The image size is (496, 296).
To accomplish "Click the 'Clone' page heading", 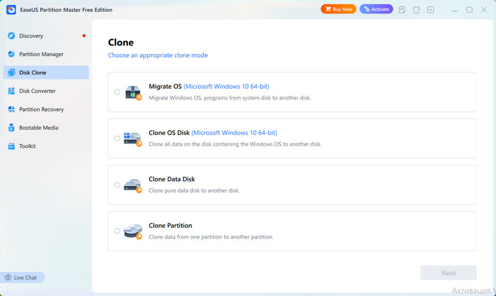I will (x=121, y=42).
